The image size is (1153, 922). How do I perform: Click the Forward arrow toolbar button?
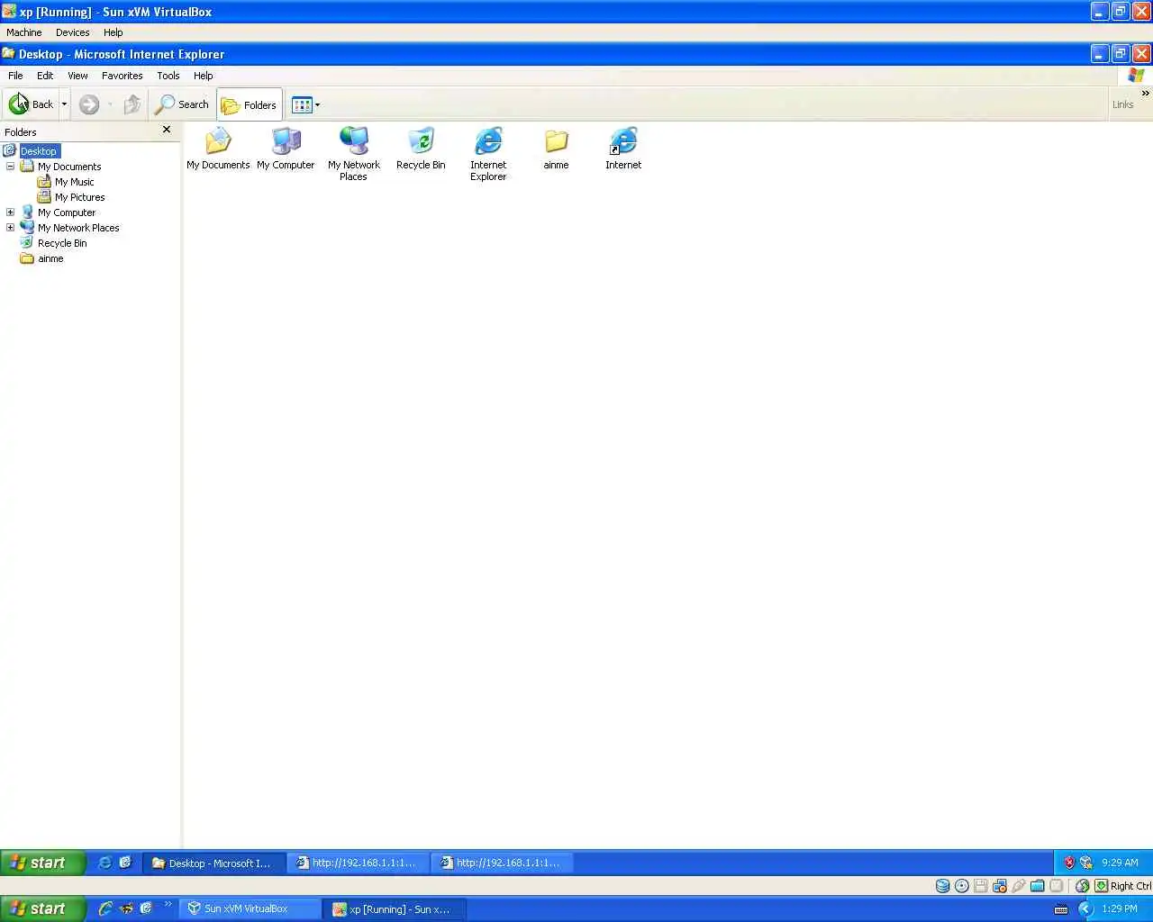coord(88,104)
